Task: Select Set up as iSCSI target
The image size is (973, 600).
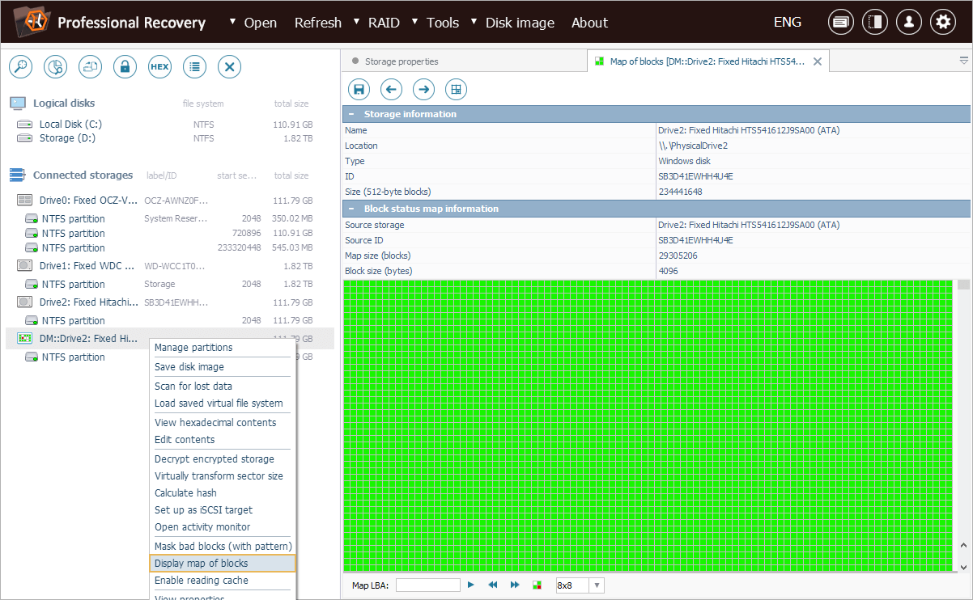Action: pos(223,510)
